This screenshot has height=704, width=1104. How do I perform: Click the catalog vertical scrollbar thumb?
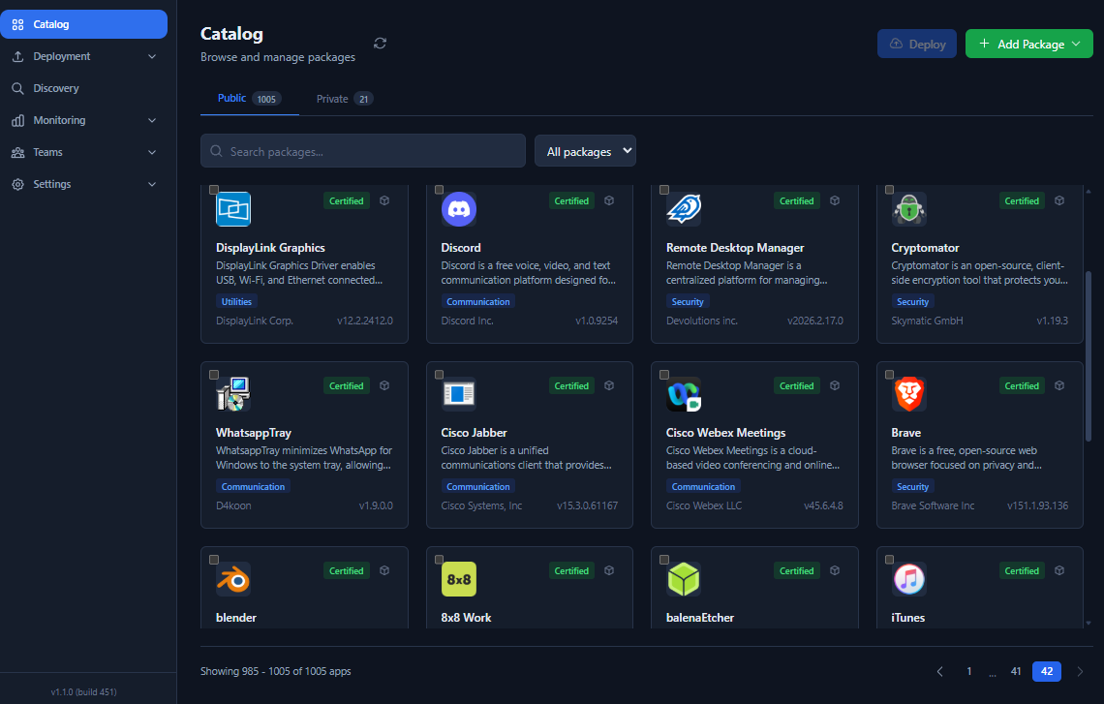(x=1089, y=357)
